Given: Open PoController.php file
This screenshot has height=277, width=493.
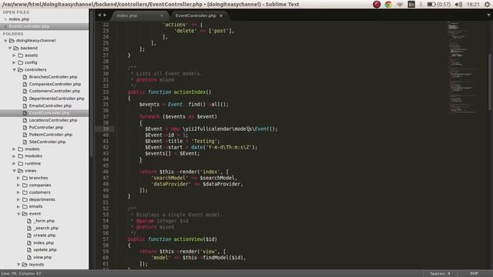Looking at the screenshot, I should [x=46, y=127].
